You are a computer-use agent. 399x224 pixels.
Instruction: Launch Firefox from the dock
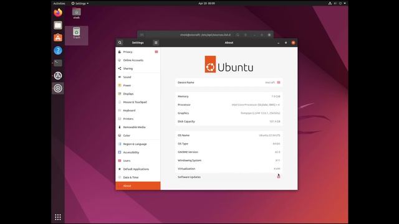tap(58, 12)
